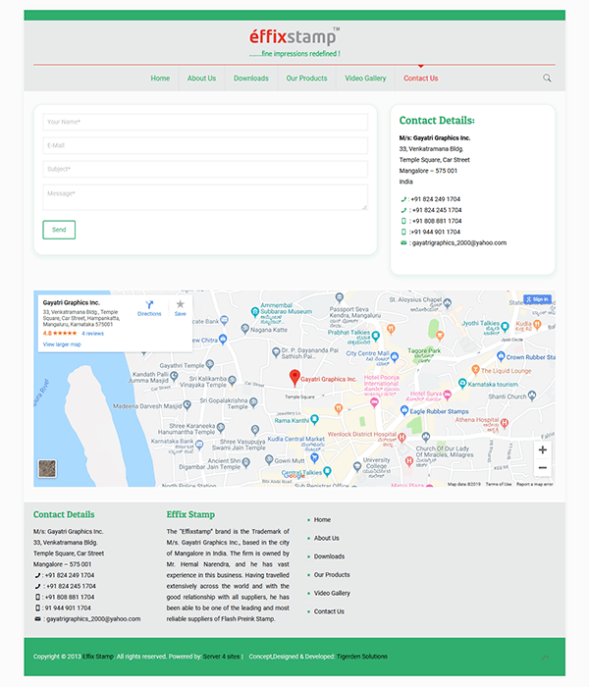Click Athena Hospital marker on map
Viewport: 589px width, 687px height.
point(505,423)
